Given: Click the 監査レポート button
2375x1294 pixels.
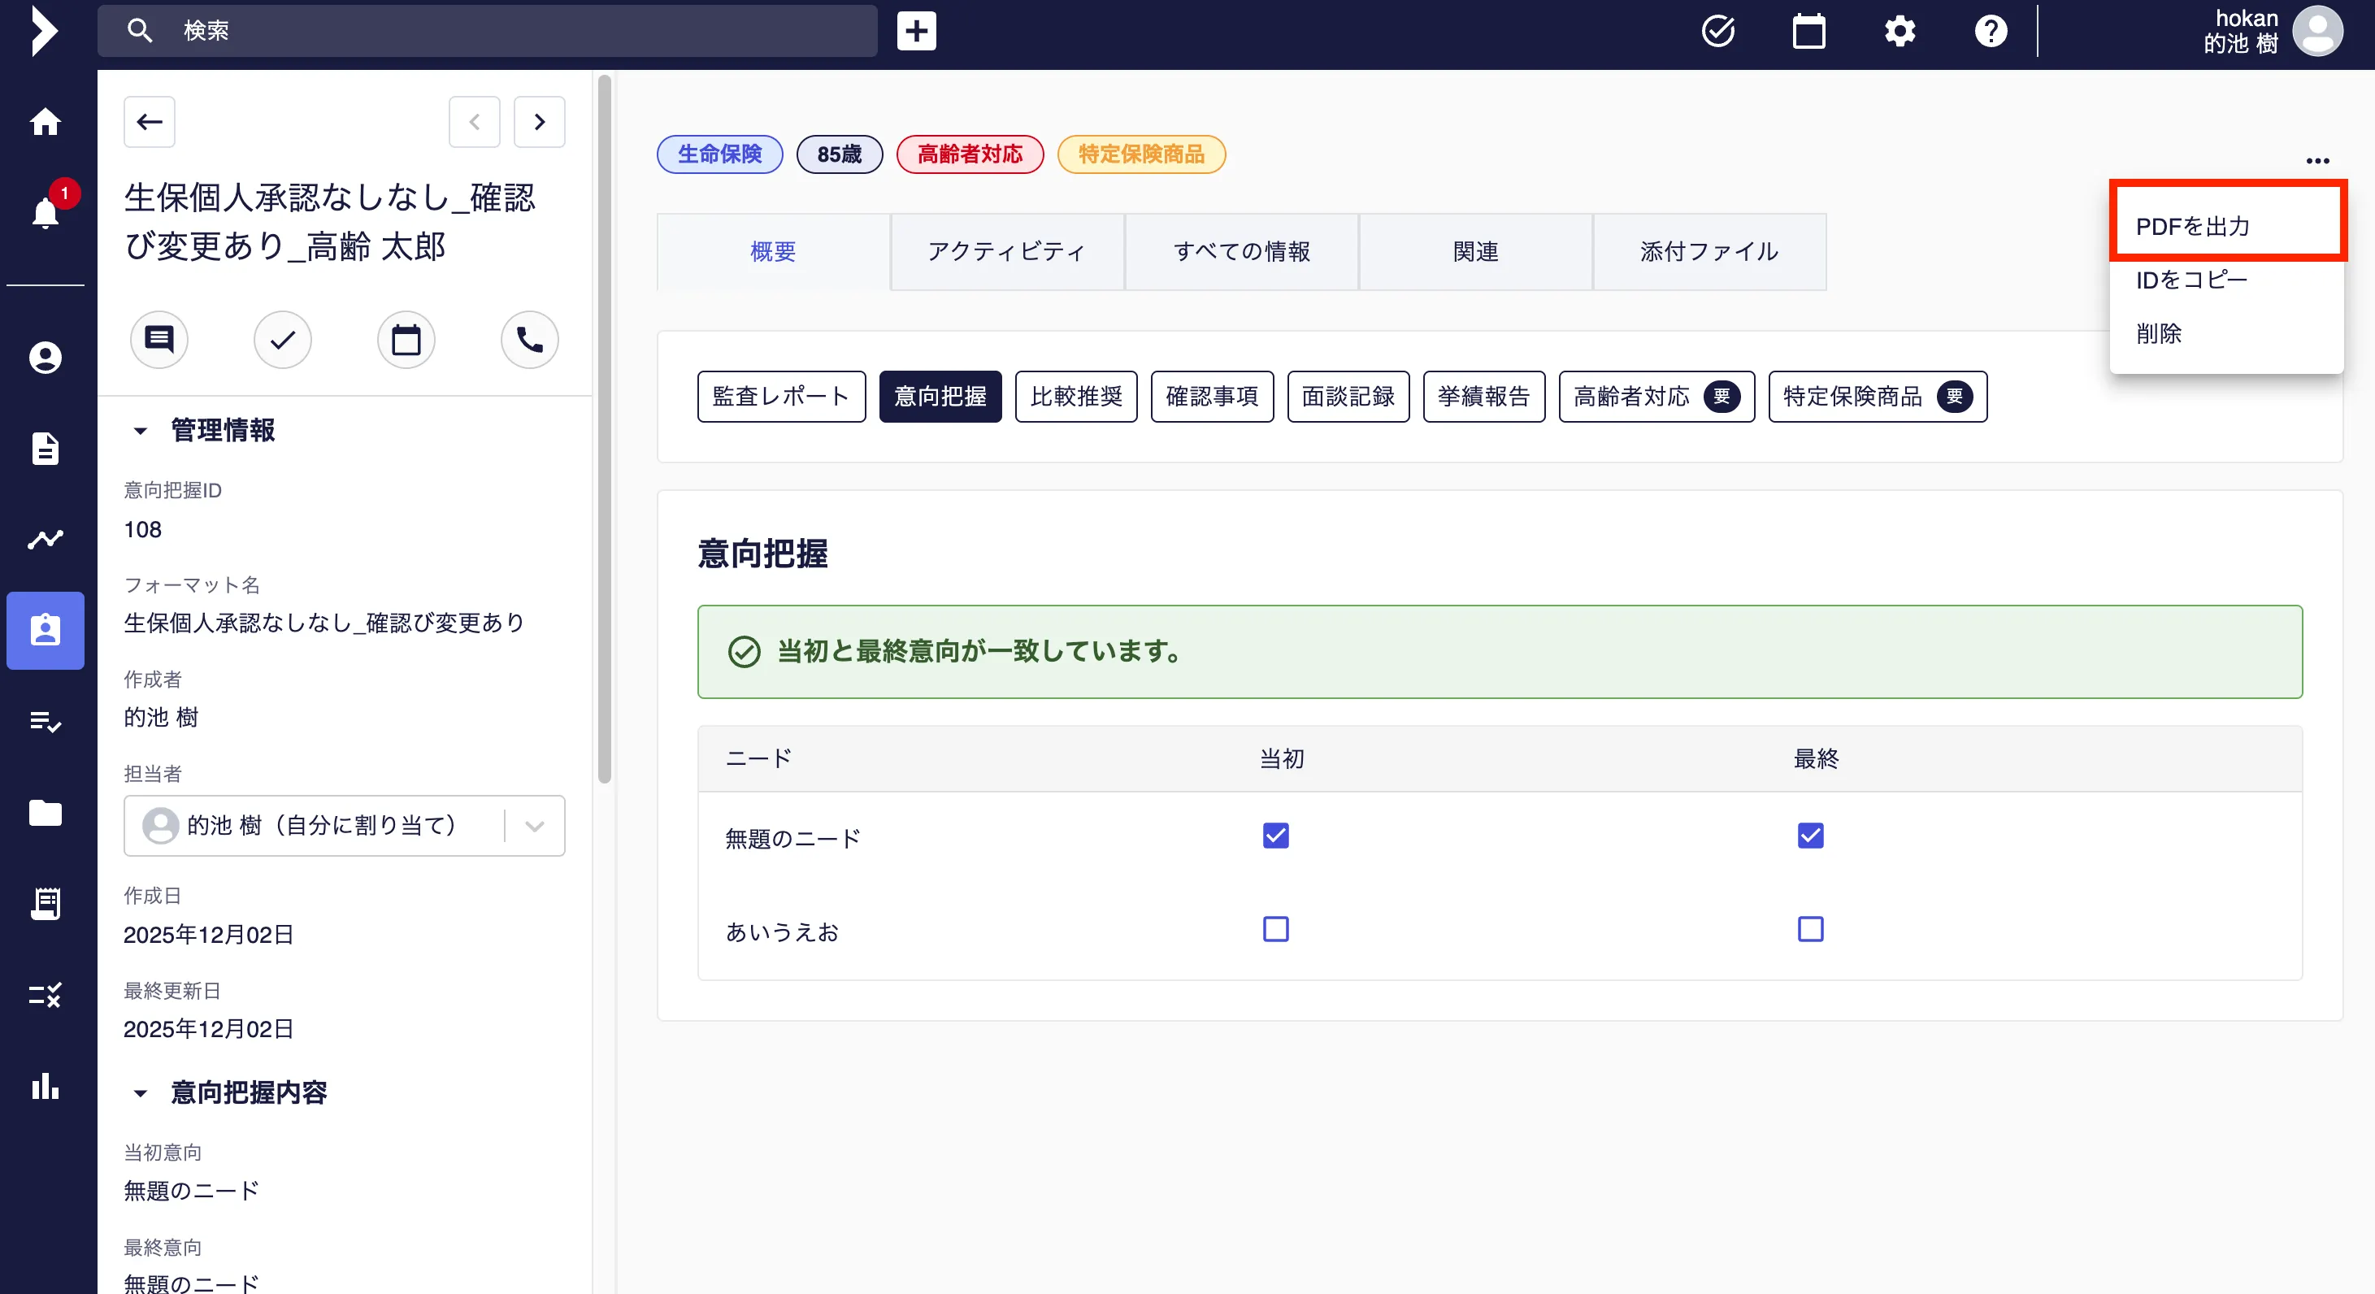Looking at the screenshot, I should 780,397.
